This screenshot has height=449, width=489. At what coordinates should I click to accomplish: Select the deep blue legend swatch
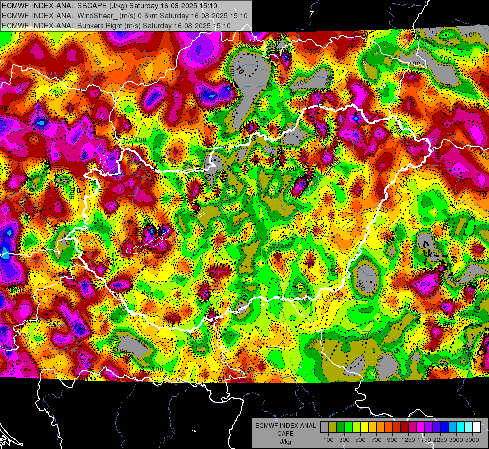click(x=445, y=427)
